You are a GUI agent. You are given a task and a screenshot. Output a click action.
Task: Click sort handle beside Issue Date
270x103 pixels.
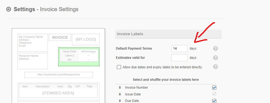click(120, 94)
